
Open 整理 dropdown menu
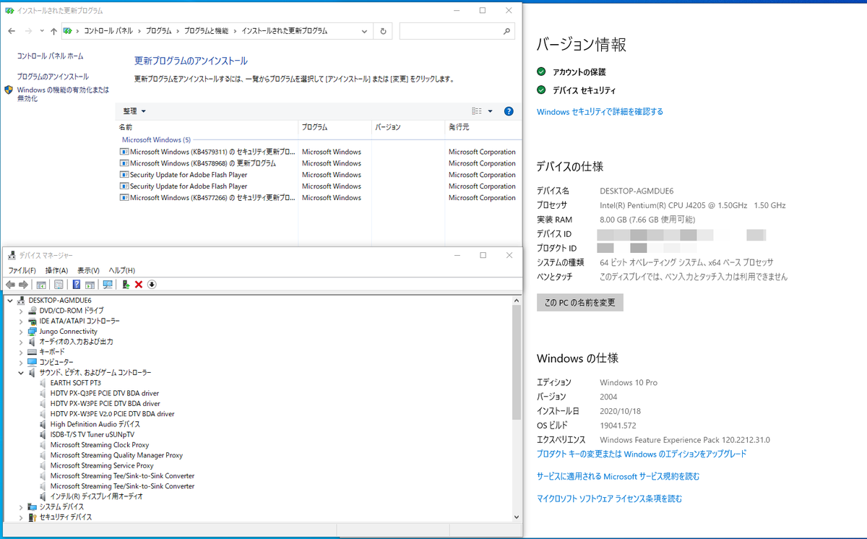tap(134, 111)
